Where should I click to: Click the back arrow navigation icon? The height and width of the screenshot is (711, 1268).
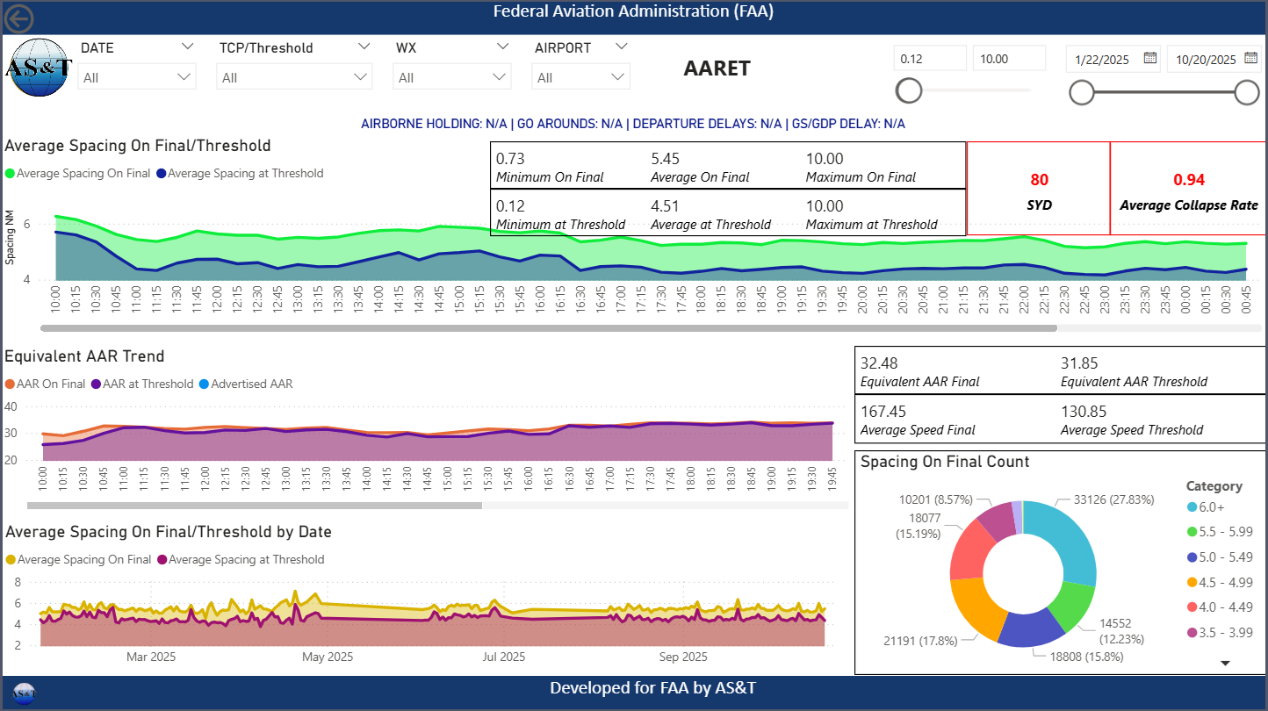pyautogui.click(x=18, y=18)
